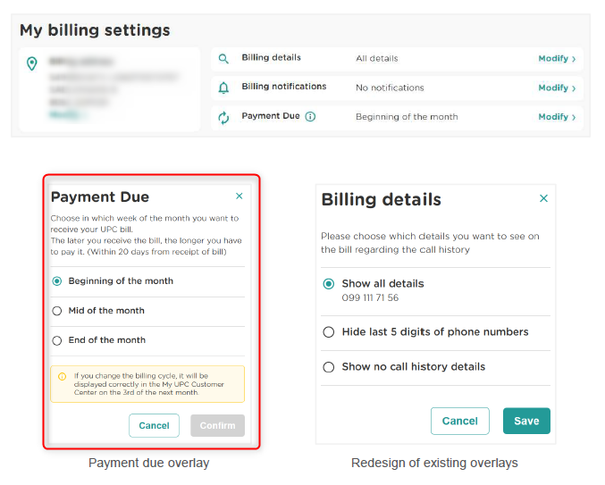Click the warning icon in yellow notice

tap(62, 376)
